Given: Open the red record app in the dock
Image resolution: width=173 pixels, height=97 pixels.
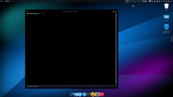Looking at the screenshot, I should 102,94.
